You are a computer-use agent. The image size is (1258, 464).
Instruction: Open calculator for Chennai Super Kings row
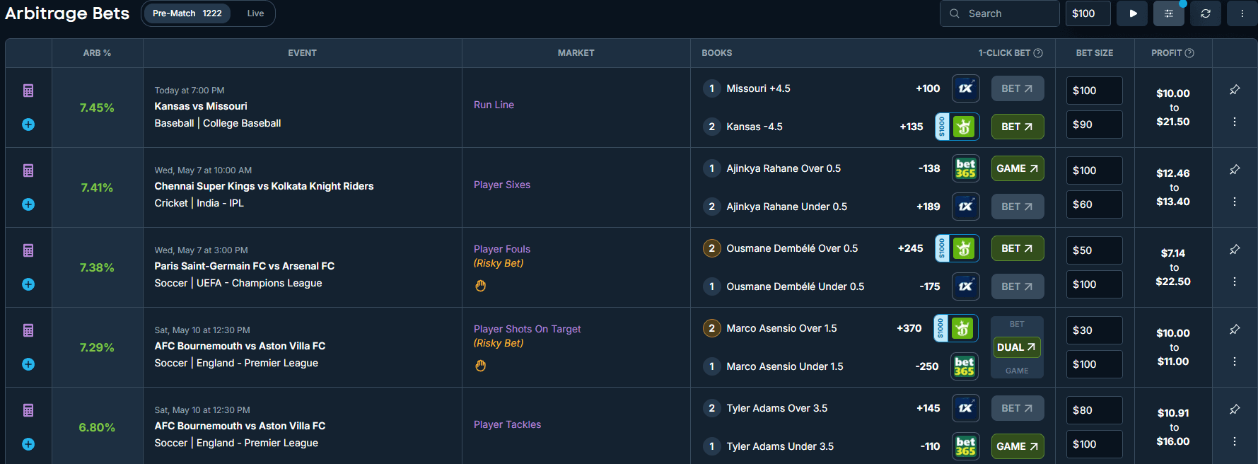pos(28,170)
